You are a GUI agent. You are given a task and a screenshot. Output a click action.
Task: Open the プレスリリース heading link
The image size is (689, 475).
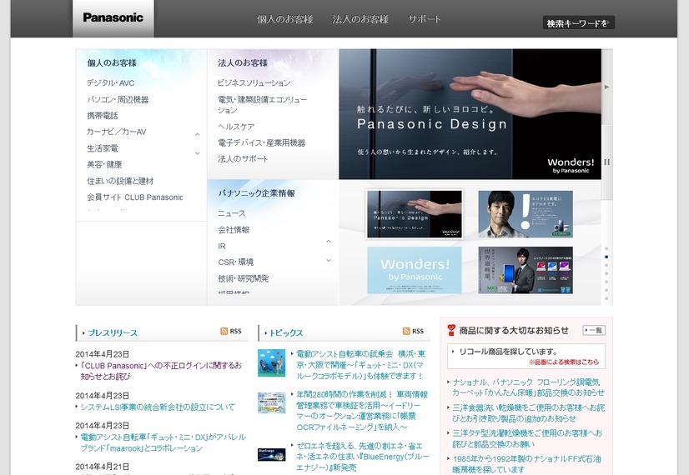pos(113,332)
